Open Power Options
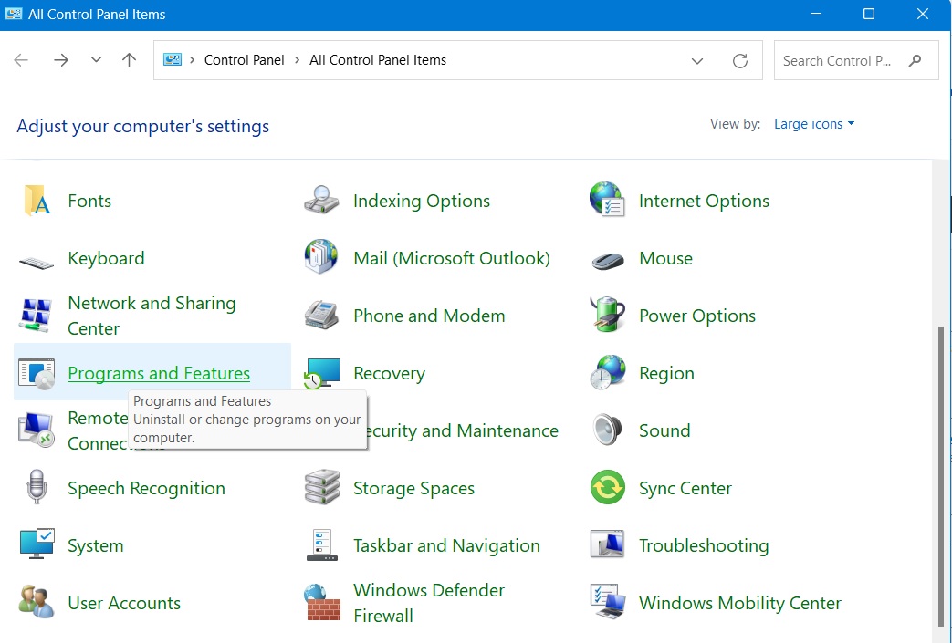 click(x=696, y=316)
